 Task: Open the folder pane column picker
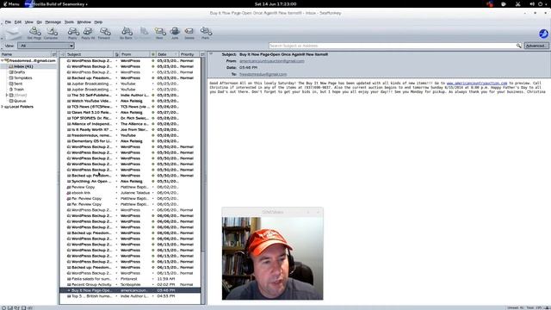(x=54, y=54)
